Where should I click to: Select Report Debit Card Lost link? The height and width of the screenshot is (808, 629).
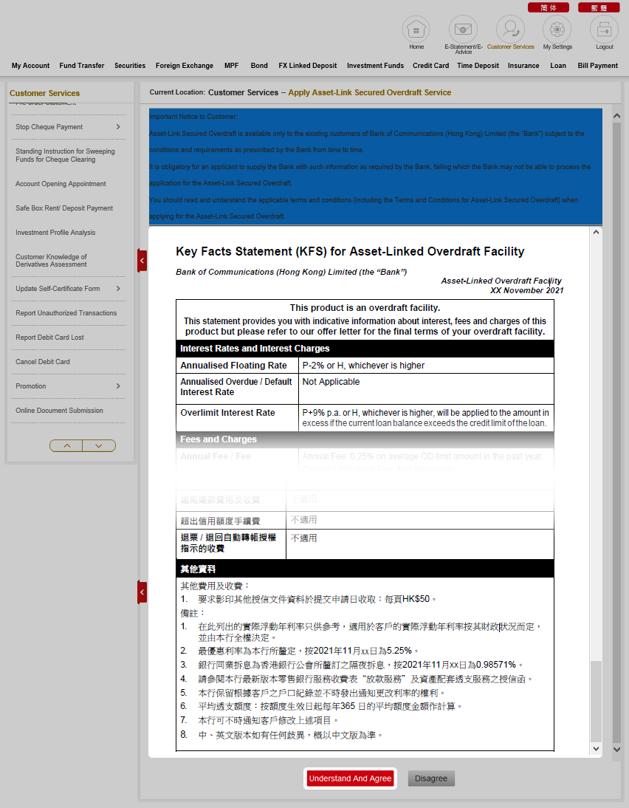tap(49, 338)
